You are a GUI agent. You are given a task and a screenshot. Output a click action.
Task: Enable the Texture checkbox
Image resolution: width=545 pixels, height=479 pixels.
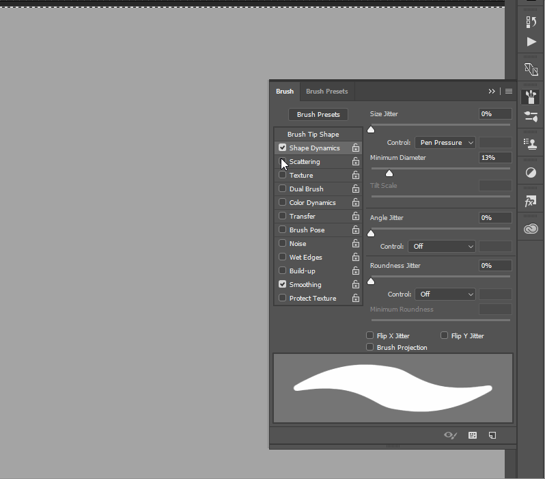point(282,175)
